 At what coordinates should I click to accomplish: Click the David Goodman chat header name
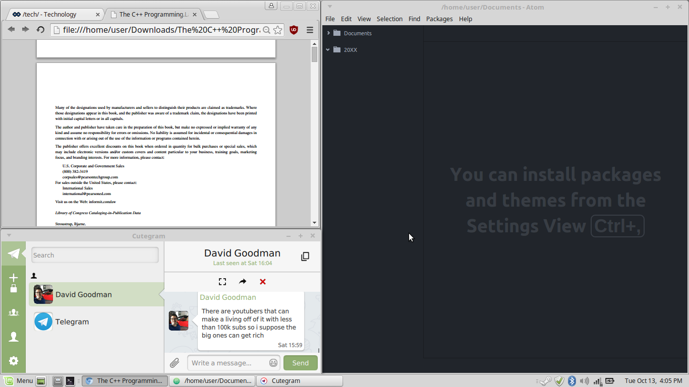tap(242, 253)
